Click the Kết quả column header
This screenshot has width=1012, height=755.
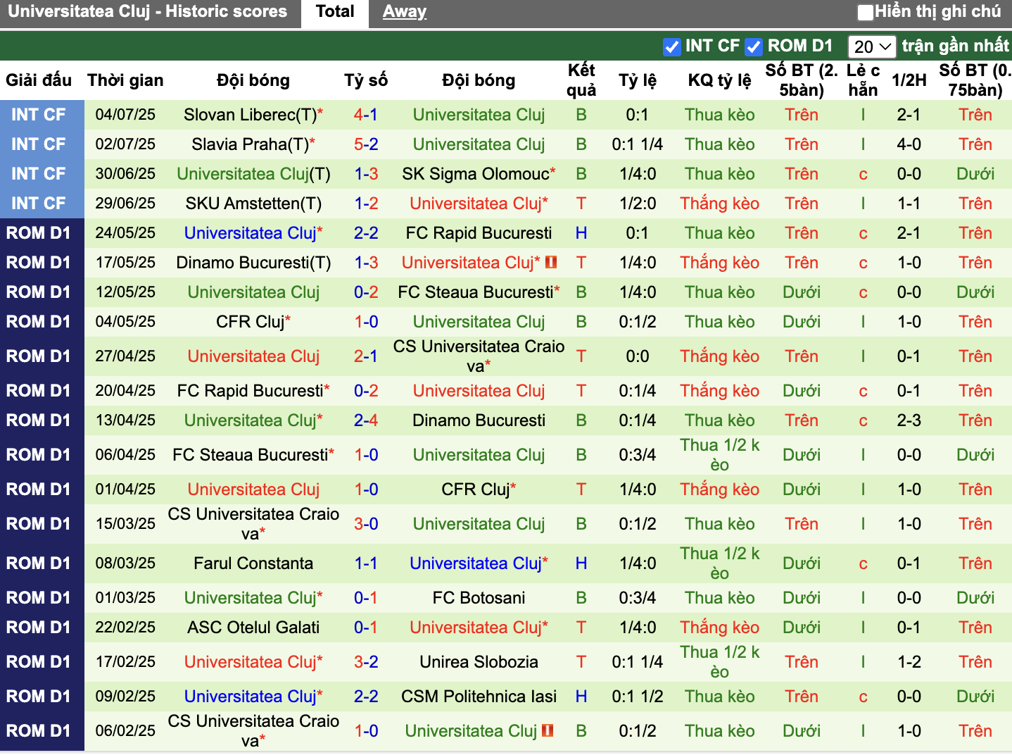581,80
